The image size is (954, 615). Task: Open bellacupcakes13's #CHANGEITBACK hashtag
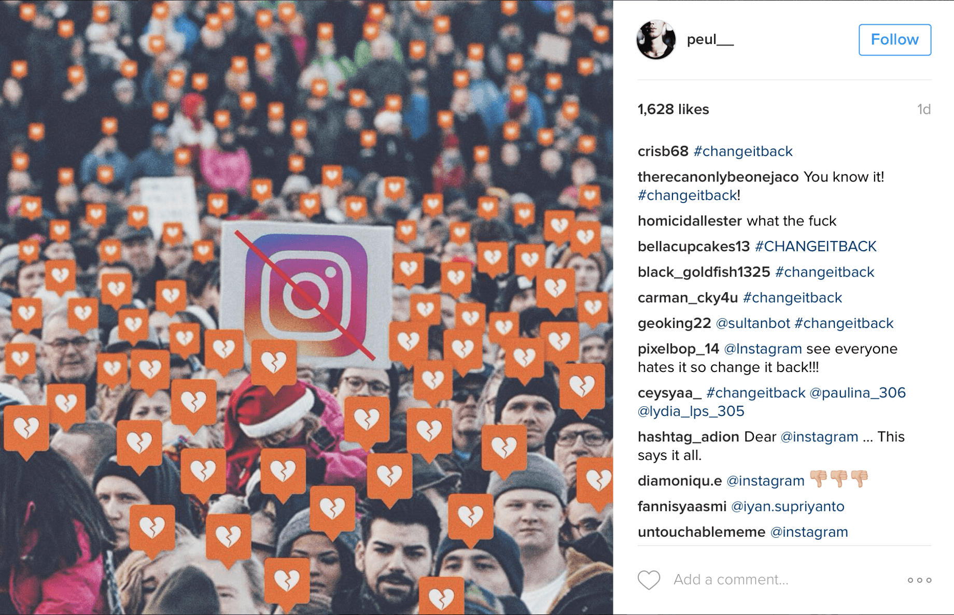pyautogui.click(x=816, y=246)
